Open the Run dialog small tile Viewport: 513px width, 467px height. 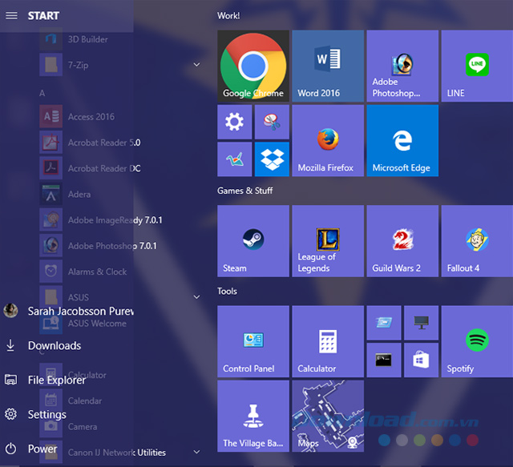384,323
